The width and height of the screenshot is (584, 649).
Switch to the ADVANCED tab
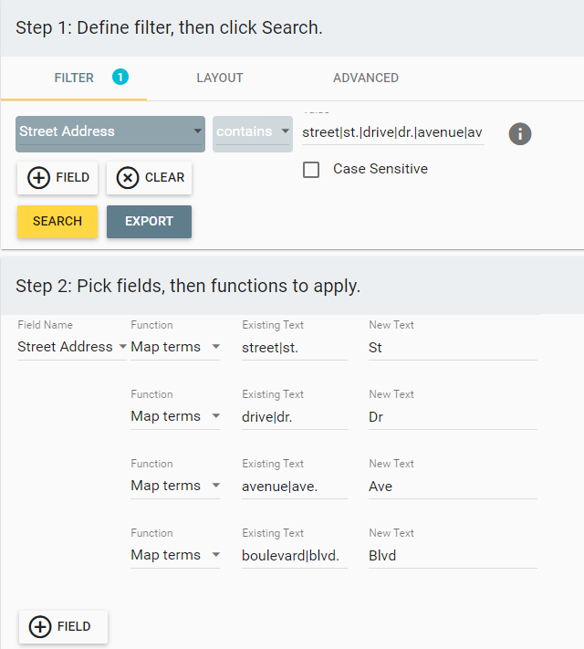tap(366, 78)
